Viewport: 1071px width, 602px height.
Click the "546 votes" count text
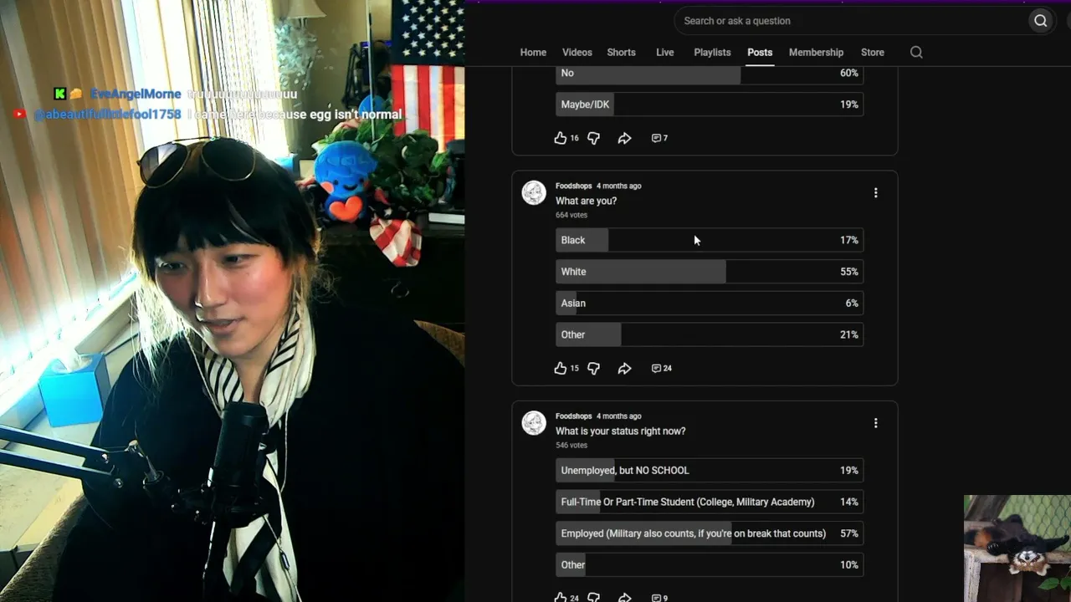click(x=571, y=445)
